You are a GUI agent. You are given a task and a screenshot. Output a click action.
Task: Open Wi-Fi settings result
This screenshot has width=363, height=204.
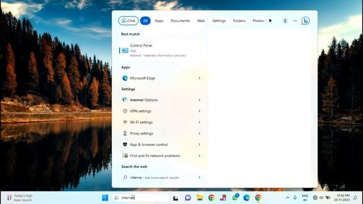162,122
